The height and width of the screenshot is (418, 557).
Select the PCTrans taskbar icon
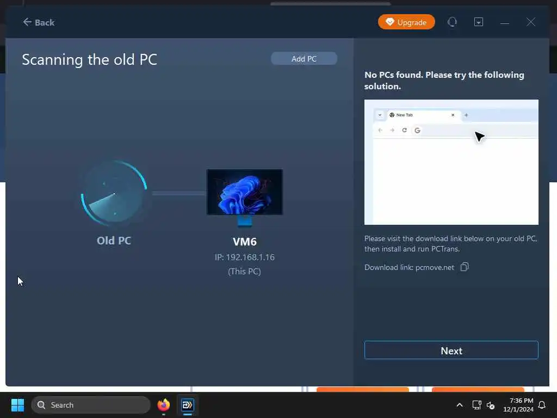(187, 405)
